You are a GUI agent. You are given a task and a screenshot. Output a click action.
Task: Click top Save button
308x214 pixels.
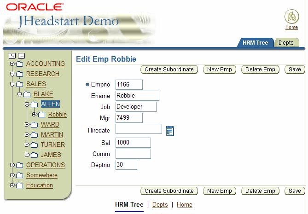click(x=295, y=69)
